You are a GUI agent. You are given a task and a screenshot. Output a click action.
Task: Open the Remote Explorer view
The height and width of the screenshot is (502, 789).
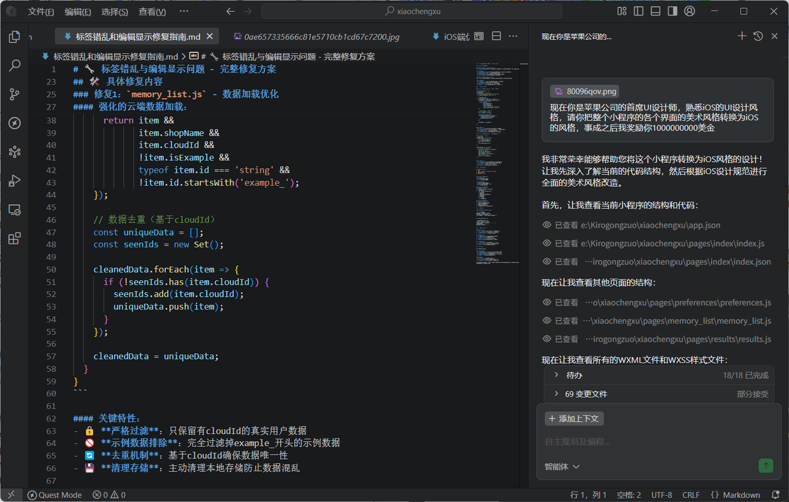point(14,210)
